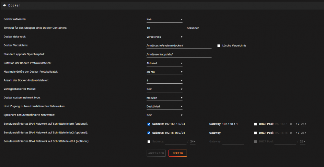
Task: Tick the Lösche Verzeichnis checkbox
Action: tap(219, 46)
